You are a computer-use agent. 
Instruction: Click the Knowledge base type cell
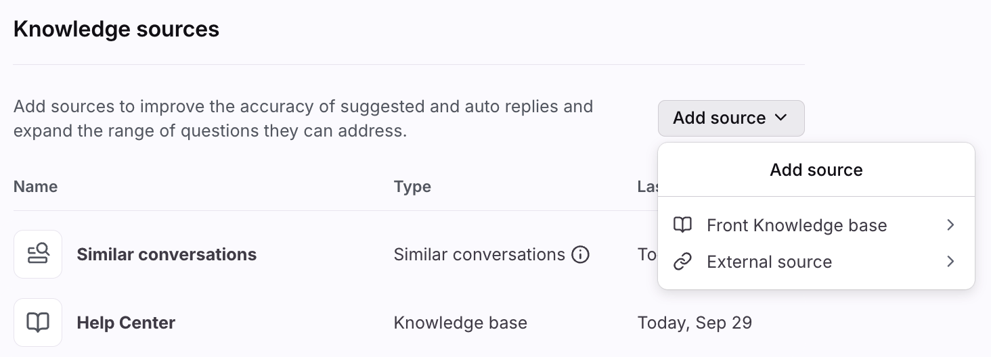click(460, 323)
